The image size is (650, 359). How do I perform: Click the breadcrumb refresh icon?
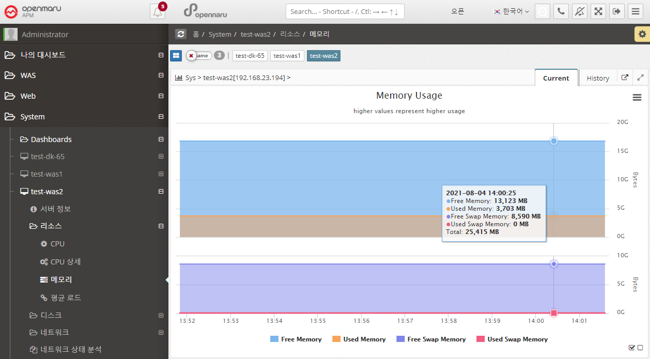click(180, 34)
